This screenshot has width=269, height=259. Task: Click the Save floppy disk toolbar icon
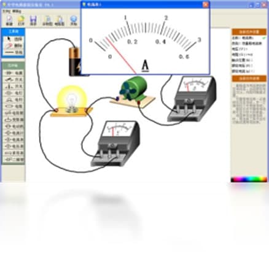(x=33, y=20)
